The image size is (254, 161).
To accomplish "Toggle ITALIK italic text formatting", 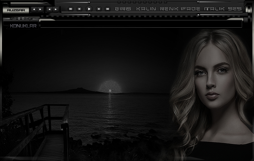I will tap(214, 9).
